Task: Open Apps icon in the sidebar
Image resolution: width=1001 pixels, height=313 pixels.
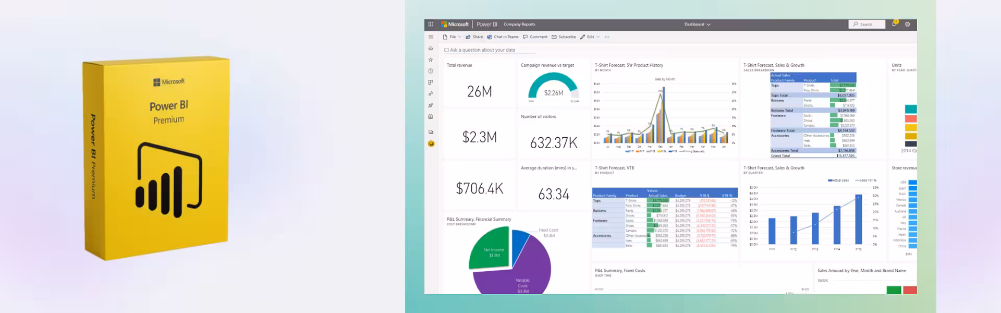Action: (431, 82)
